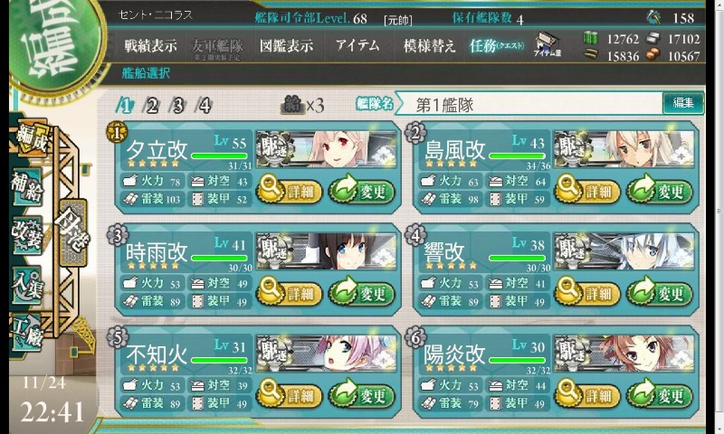Screen dimensions: 724x434
Task: Open the 入渠 docking sidebar icon
Action: [x=28, y=286]
